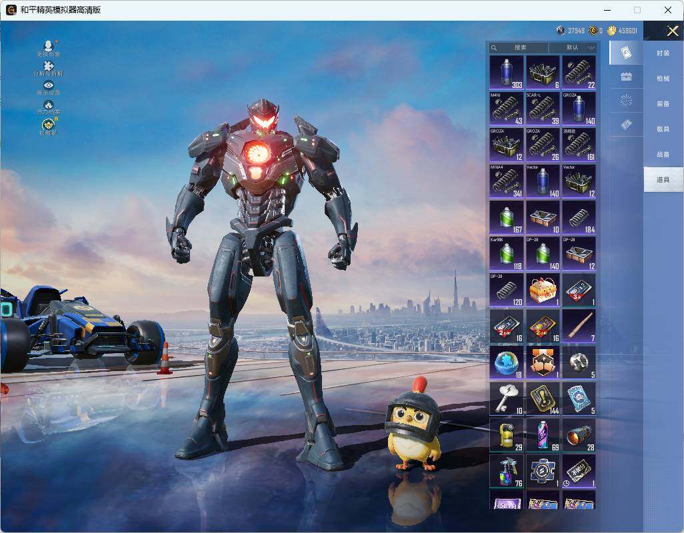Select the M416 spring item with 43

coord(507,109)
